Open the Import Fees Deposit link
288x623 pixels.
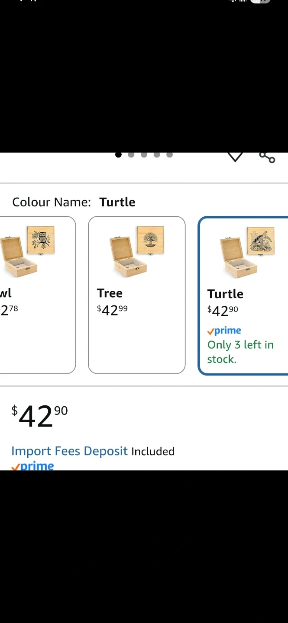coord(69,451)
